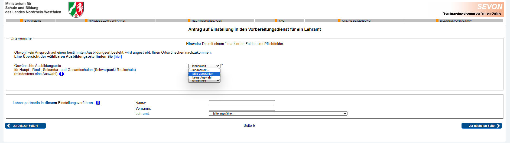Click the 'zur nächsten Seite' button
The image size is (510, 143).
pyautogui.click(x=481, y=126)
